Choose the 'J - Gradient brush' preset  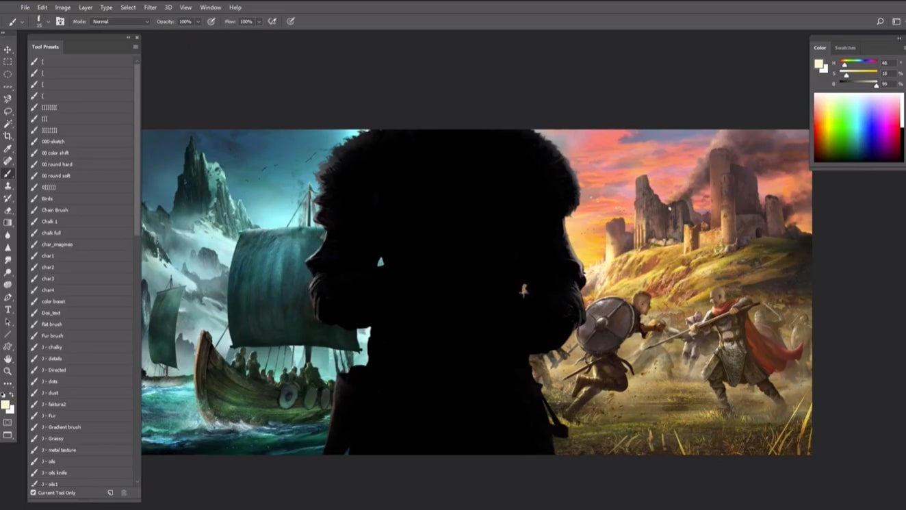tap(62, 427)
